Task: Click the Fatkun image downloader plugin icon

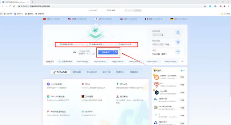Action: 156,108
